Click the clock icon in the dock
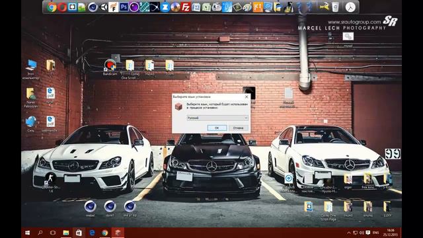Viewport: 423px width, 238px height. 350,7
